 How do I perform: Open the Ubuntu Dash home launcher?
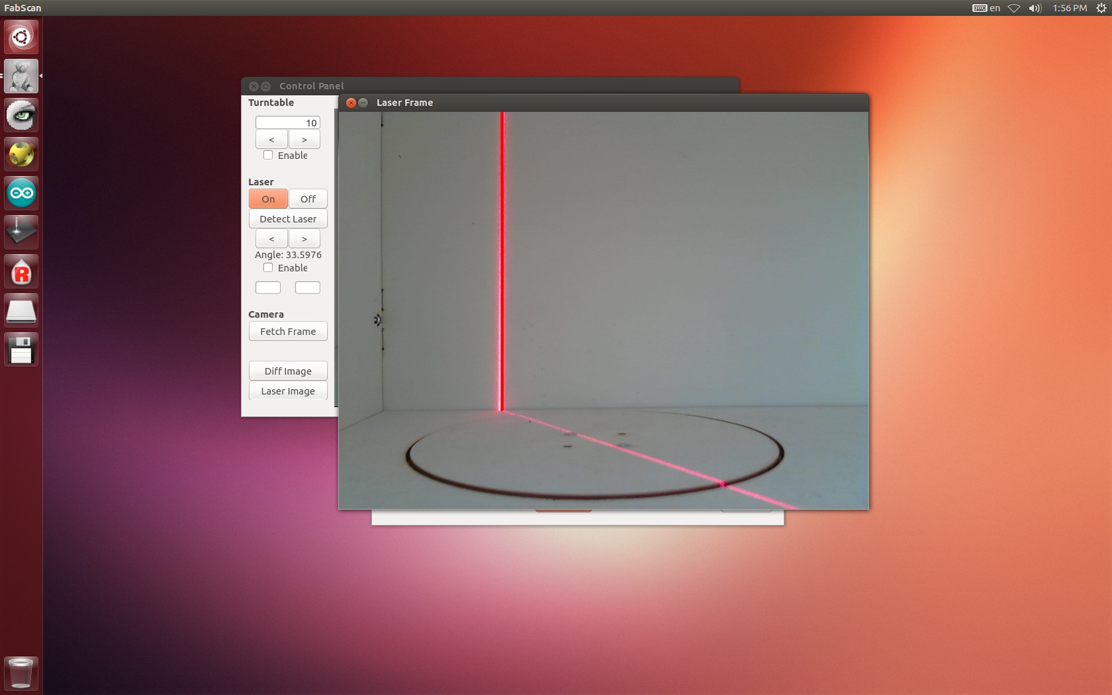click(x=21, y=37)
